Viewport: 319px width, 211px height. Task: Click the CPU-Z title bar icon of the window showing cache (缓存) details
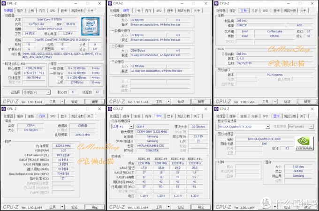[x=110, y=3]
